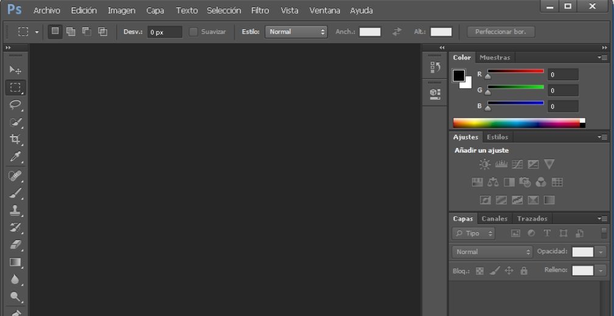614x316 pixels.
Task: Add a Selective Color adjustment
Action: (534, 200)
